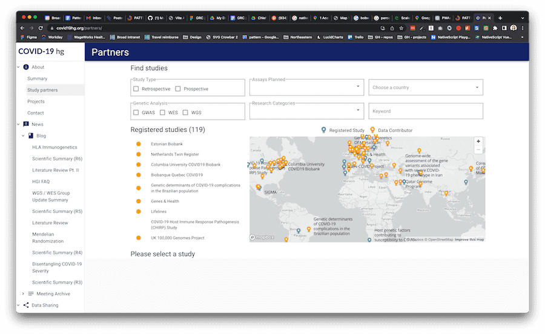Zoom out of the map with the minus button

(x=478, y=149)
